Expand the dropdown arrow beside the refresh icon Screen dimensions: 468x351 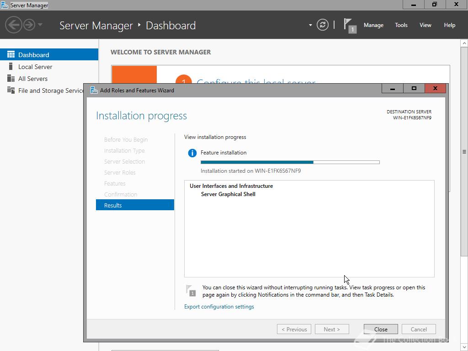pos(310,25)
